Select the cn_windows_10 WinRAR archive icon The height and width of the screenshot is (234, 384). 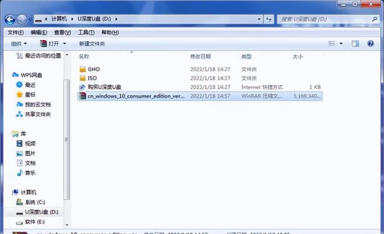click(83, 96)
